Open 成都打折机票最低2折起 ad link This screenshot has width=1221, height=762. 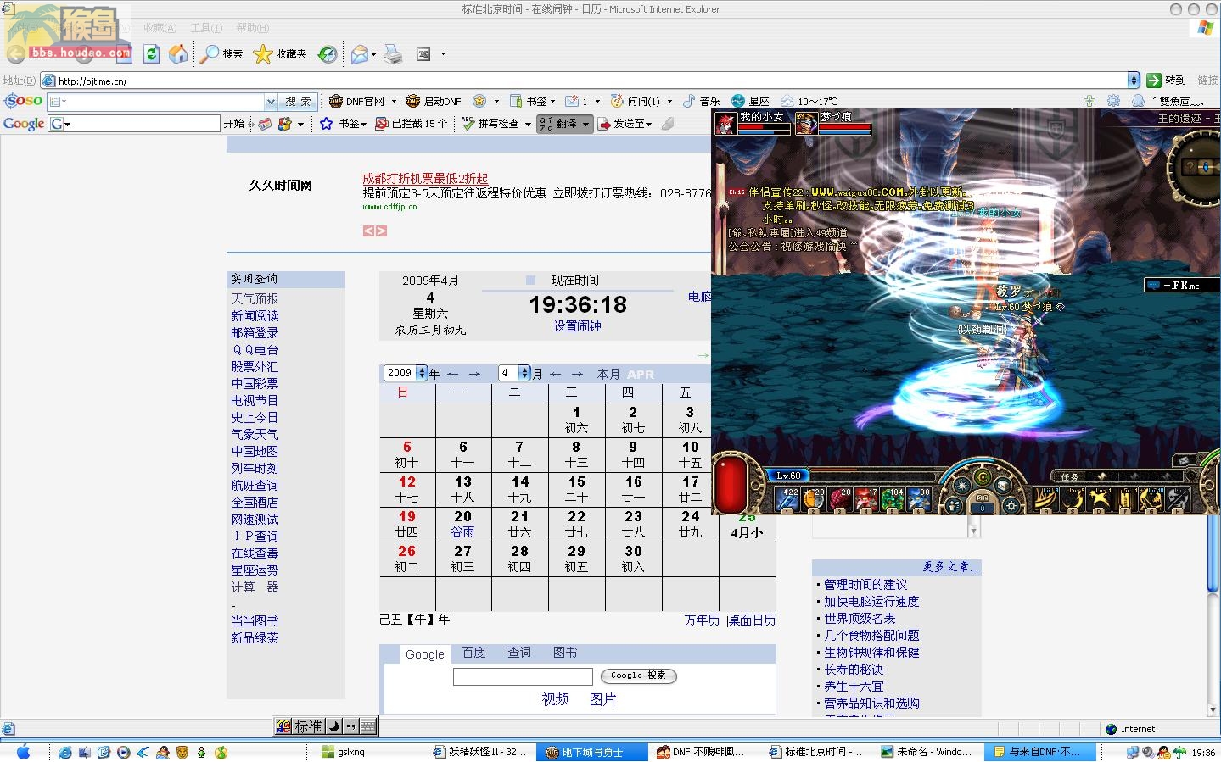(425, 179)
